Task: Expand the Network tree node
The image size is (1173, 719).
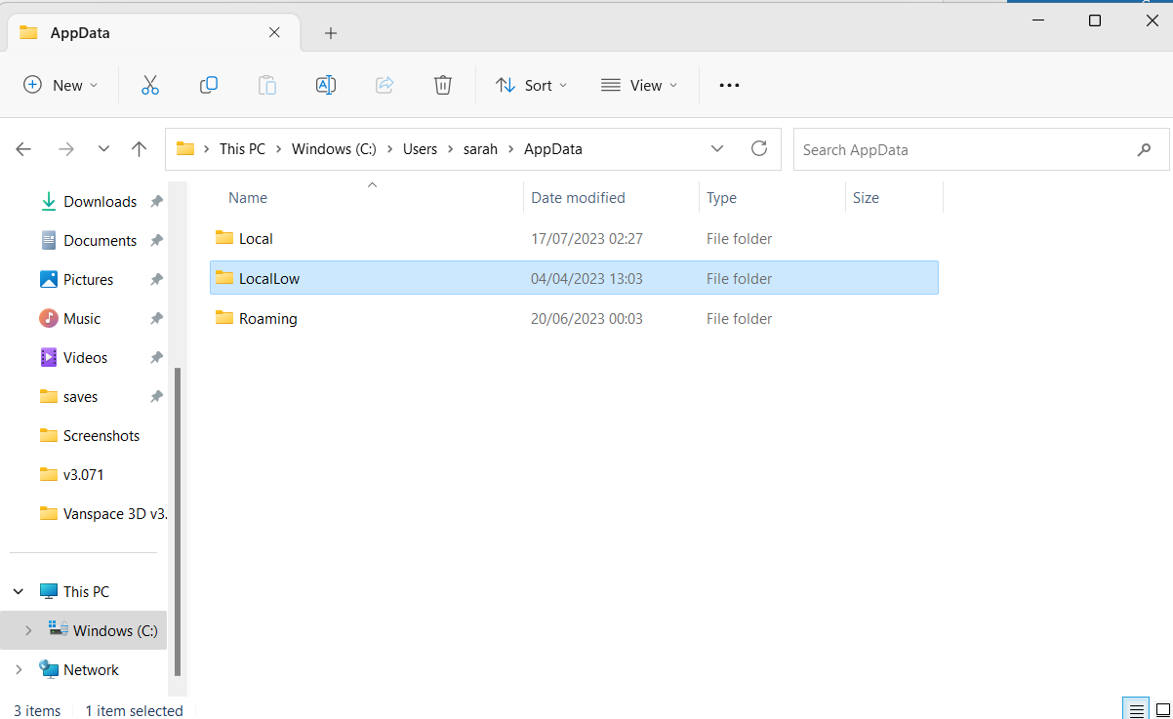Action: pos(19,670)
